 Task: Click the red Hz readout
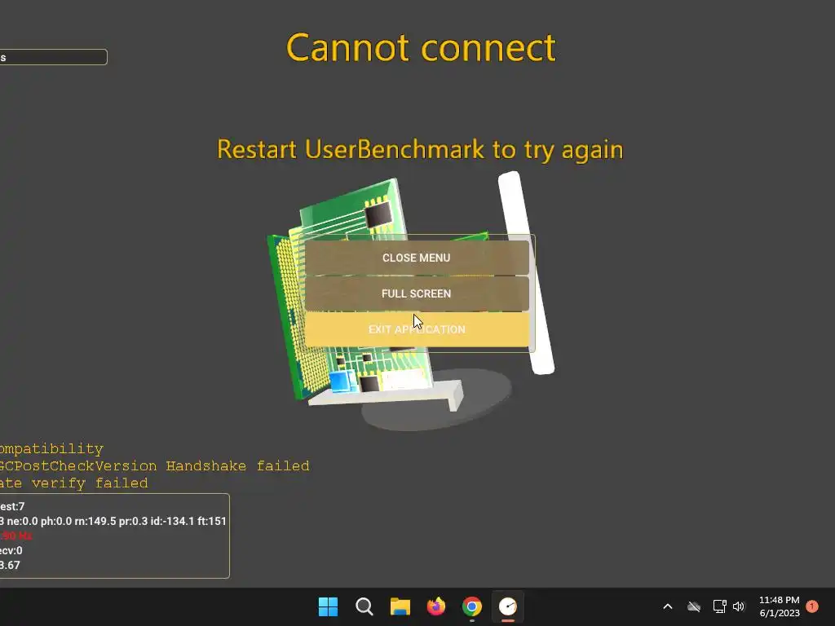point(16,536)
